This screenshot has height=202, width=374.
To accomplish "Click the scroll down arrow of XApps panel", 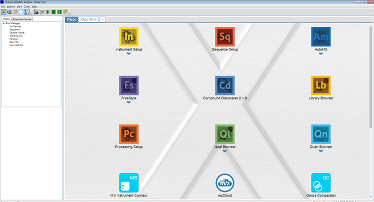I will tap(370, 197).
